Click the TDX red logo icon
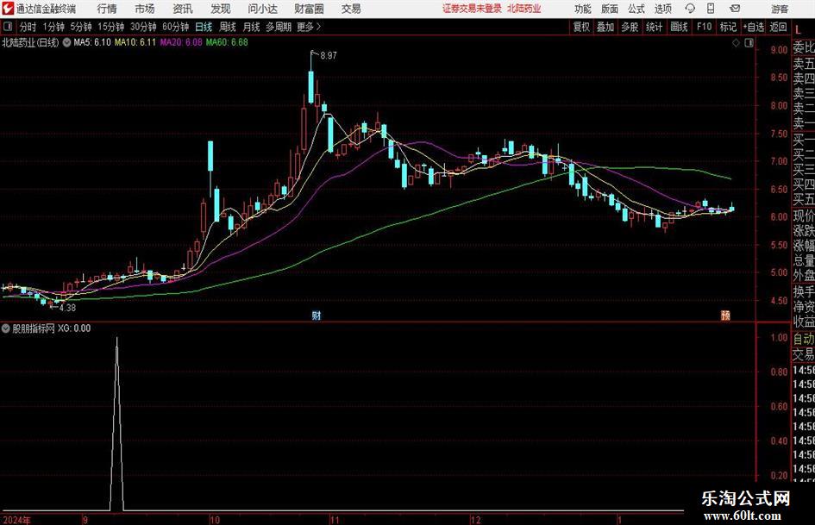 (8, 9)
